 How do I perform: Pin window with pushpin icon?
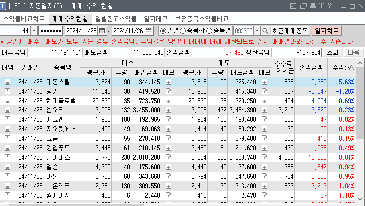tap(313, 6)
